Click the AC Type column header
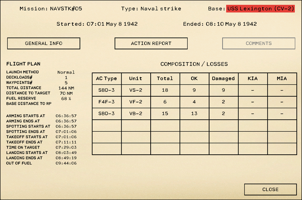The height and width of the screenshot is (200, 302). pyautogui.click(x=106, y=78)
